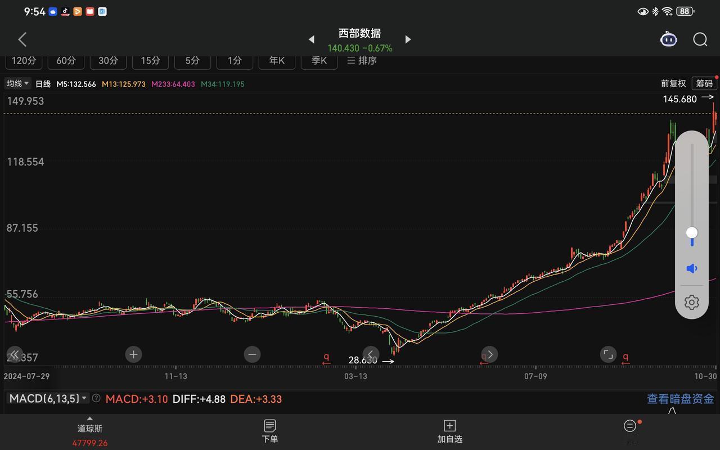This screenshot has width=720, height=450.
Task: Click the slider thumb on right panel
Action: [691, 232]
